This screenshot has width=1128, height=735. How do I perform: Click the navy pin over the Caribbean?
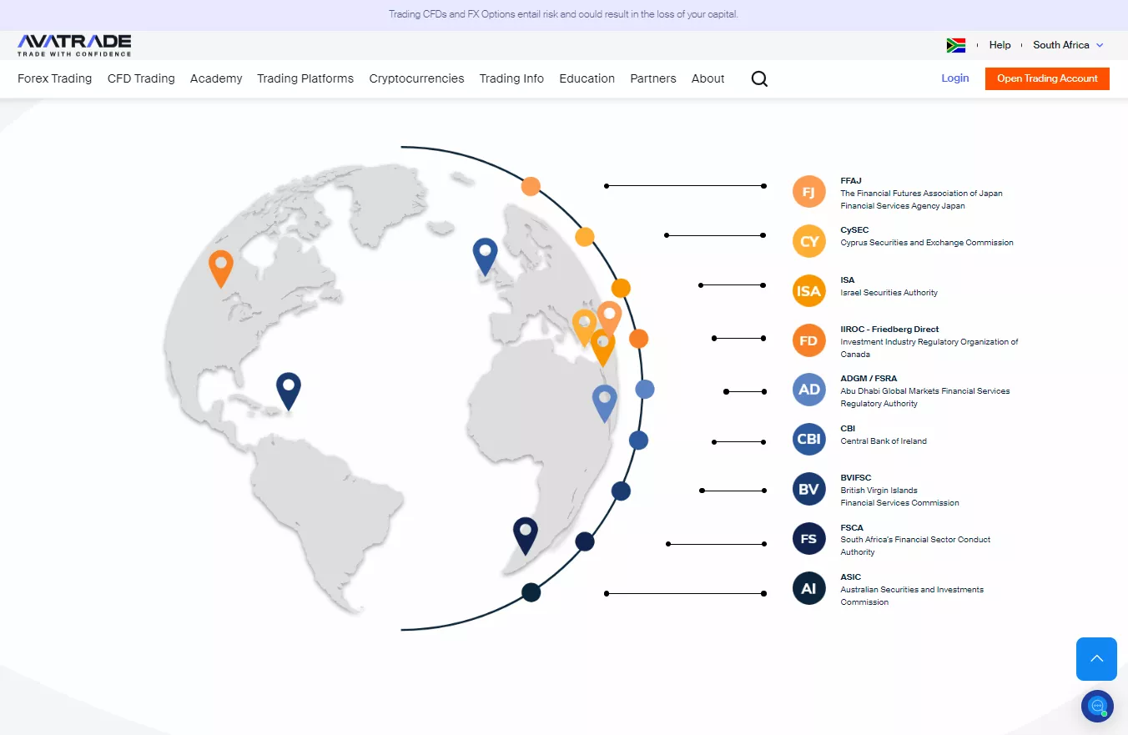(289, 391)
